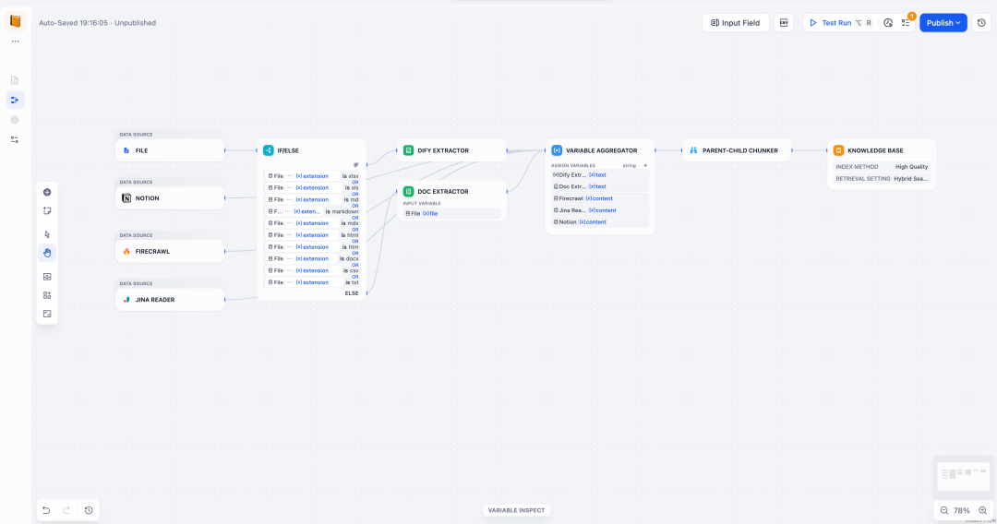Open the Documents page icon in sidebar

pyautogui.click(x=15, y=80)
